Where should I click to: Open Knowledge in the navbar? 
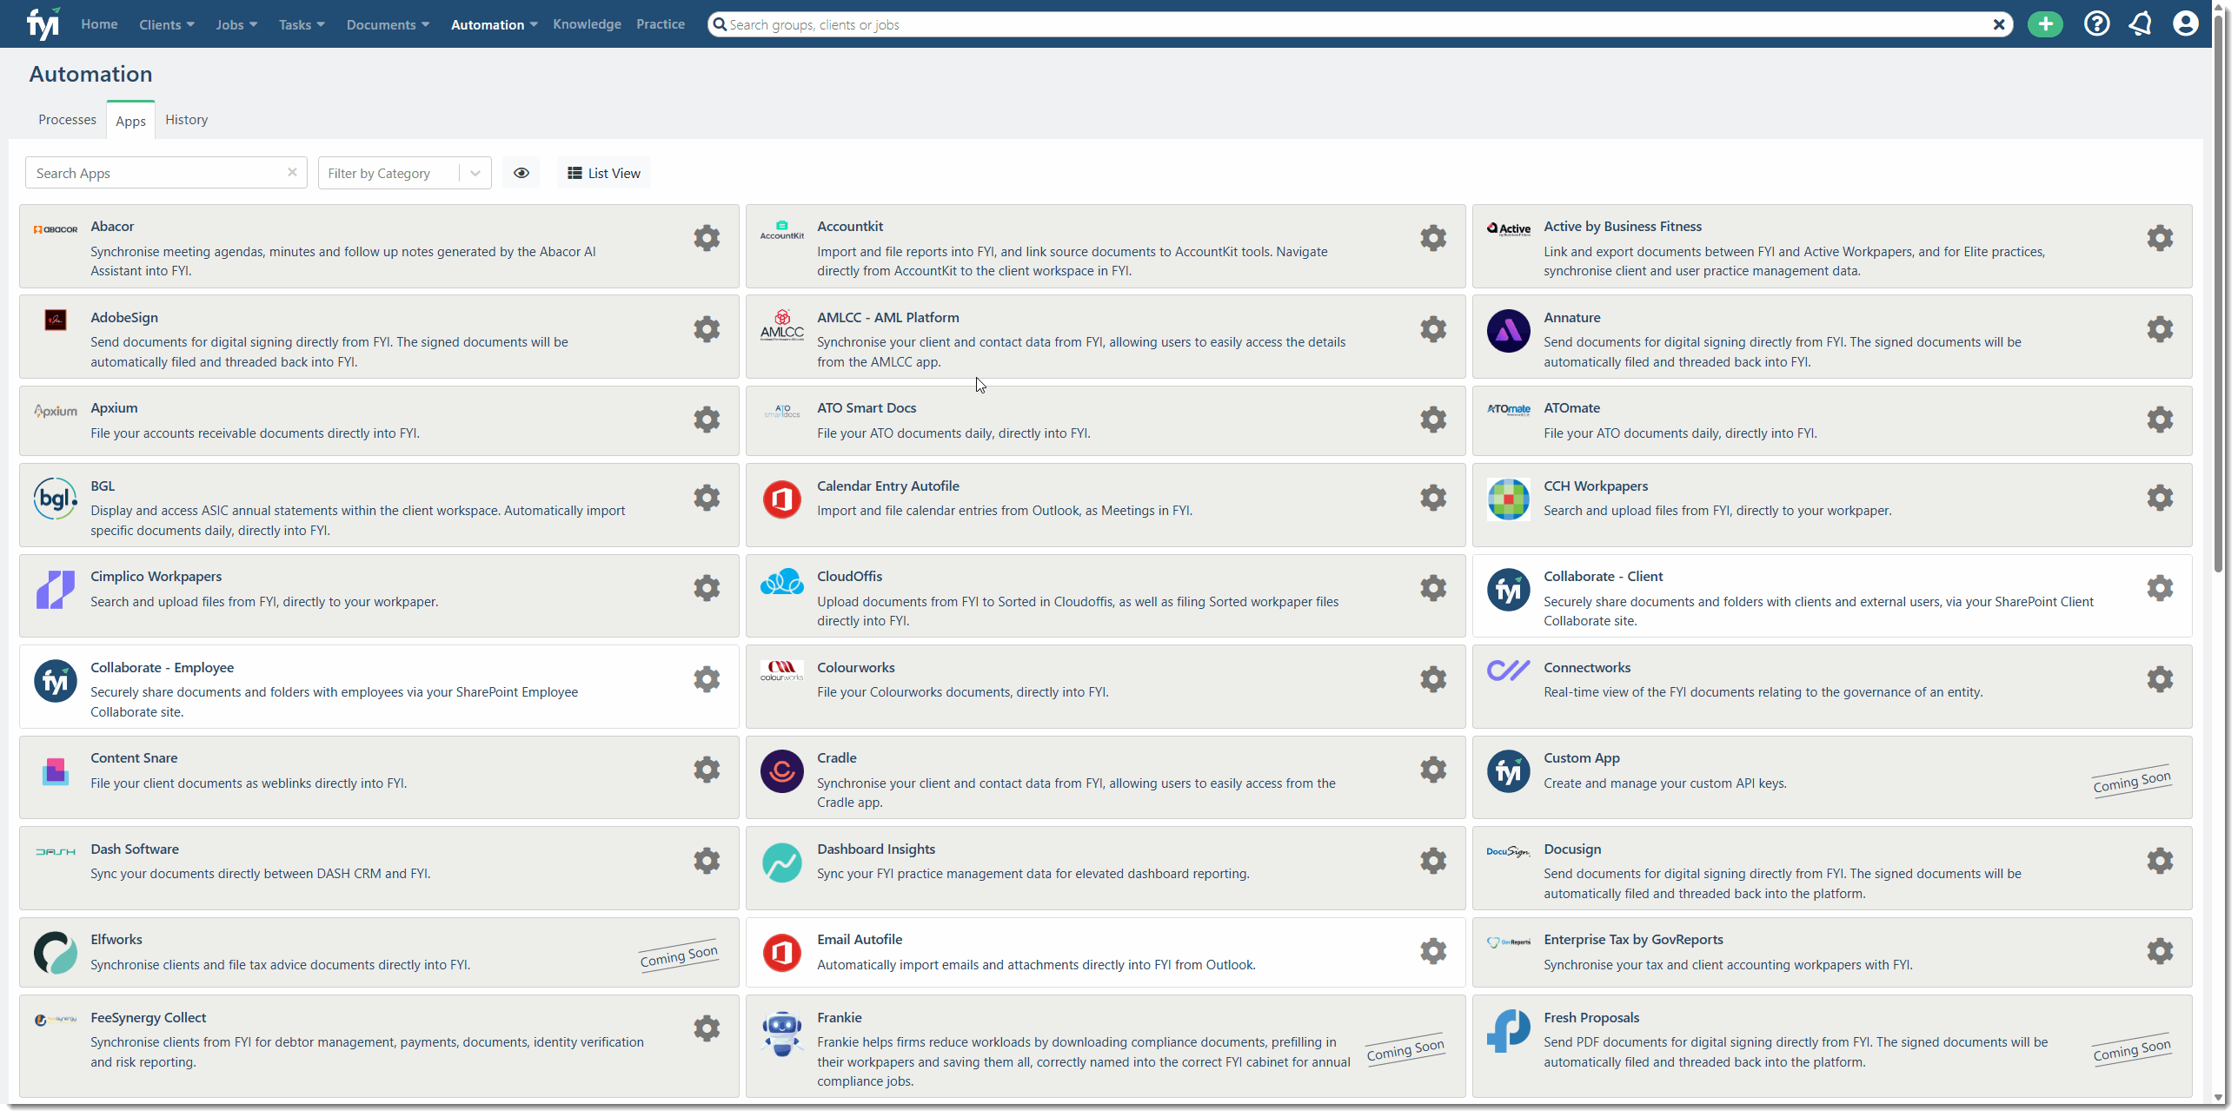(587, 24)
